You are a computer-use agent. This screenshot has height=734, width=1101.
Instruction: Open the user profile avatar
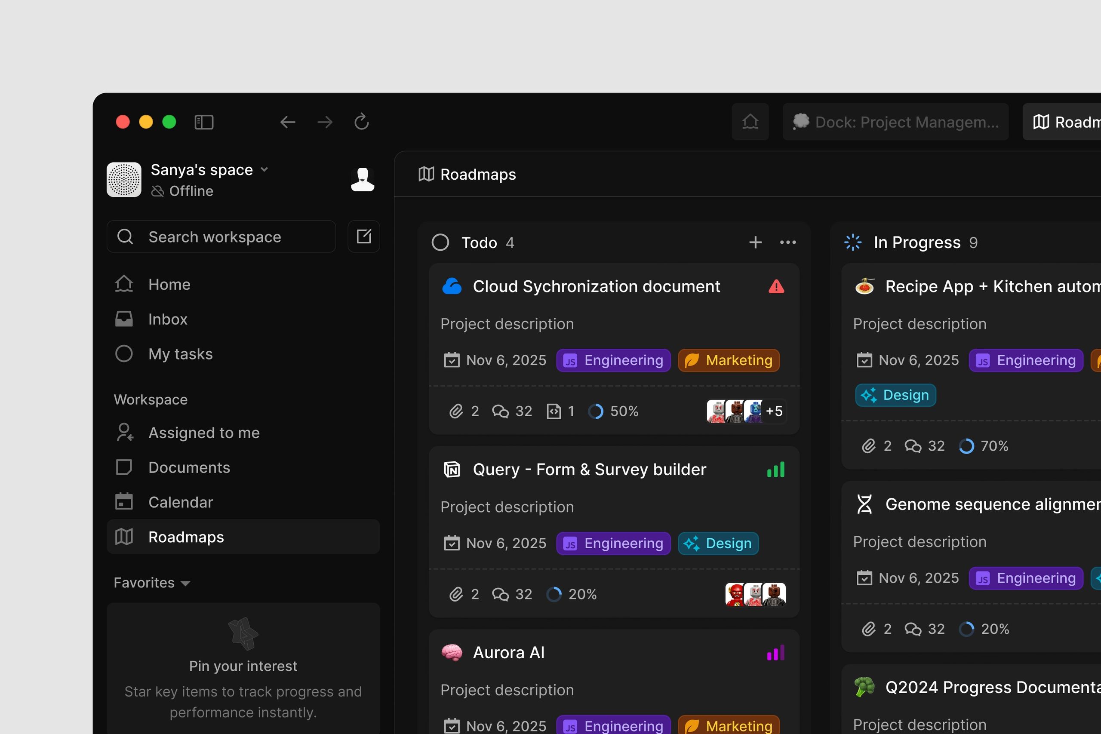pos(362,180)
